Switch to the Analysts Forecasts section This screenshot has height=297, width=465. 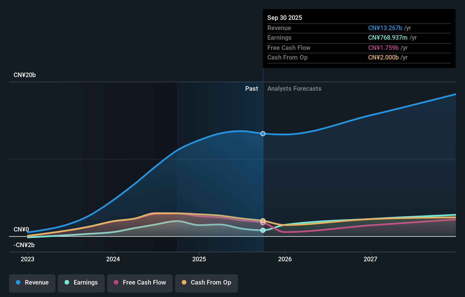coord(294,88)
